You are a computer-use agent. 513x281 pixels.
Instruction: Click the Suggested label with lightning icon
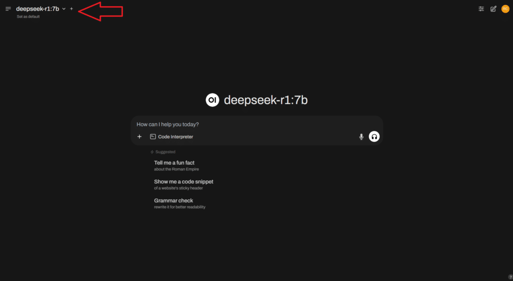pos(163,152)
